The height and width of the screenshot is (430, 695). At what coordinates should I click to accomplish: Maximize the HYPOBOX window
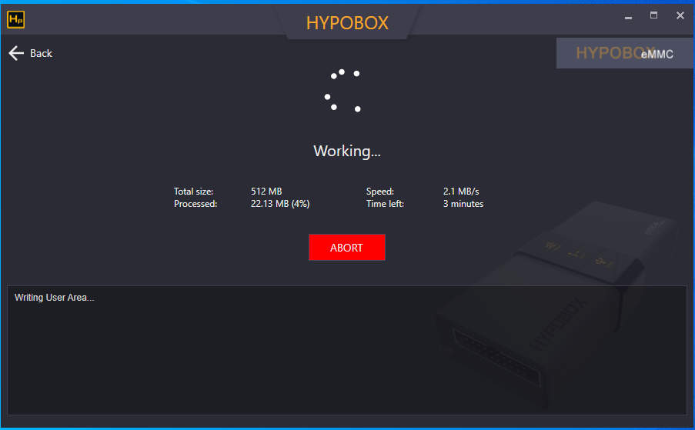[x=653, y=15]
